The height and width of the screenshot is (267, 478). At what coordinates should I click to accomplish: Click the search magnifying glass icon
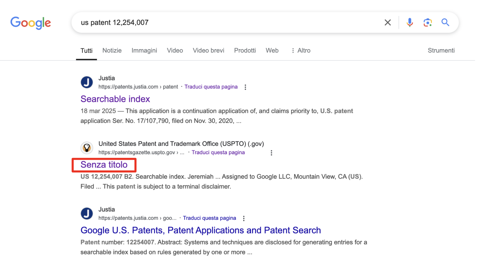[x=445, y=22]
